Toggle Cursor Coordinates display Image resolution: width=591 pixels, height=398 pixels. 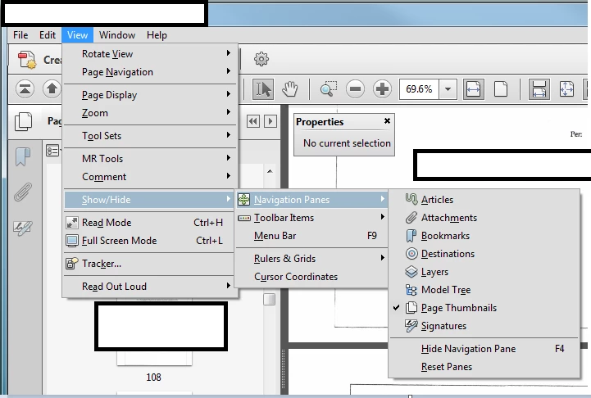click(311, 277)
